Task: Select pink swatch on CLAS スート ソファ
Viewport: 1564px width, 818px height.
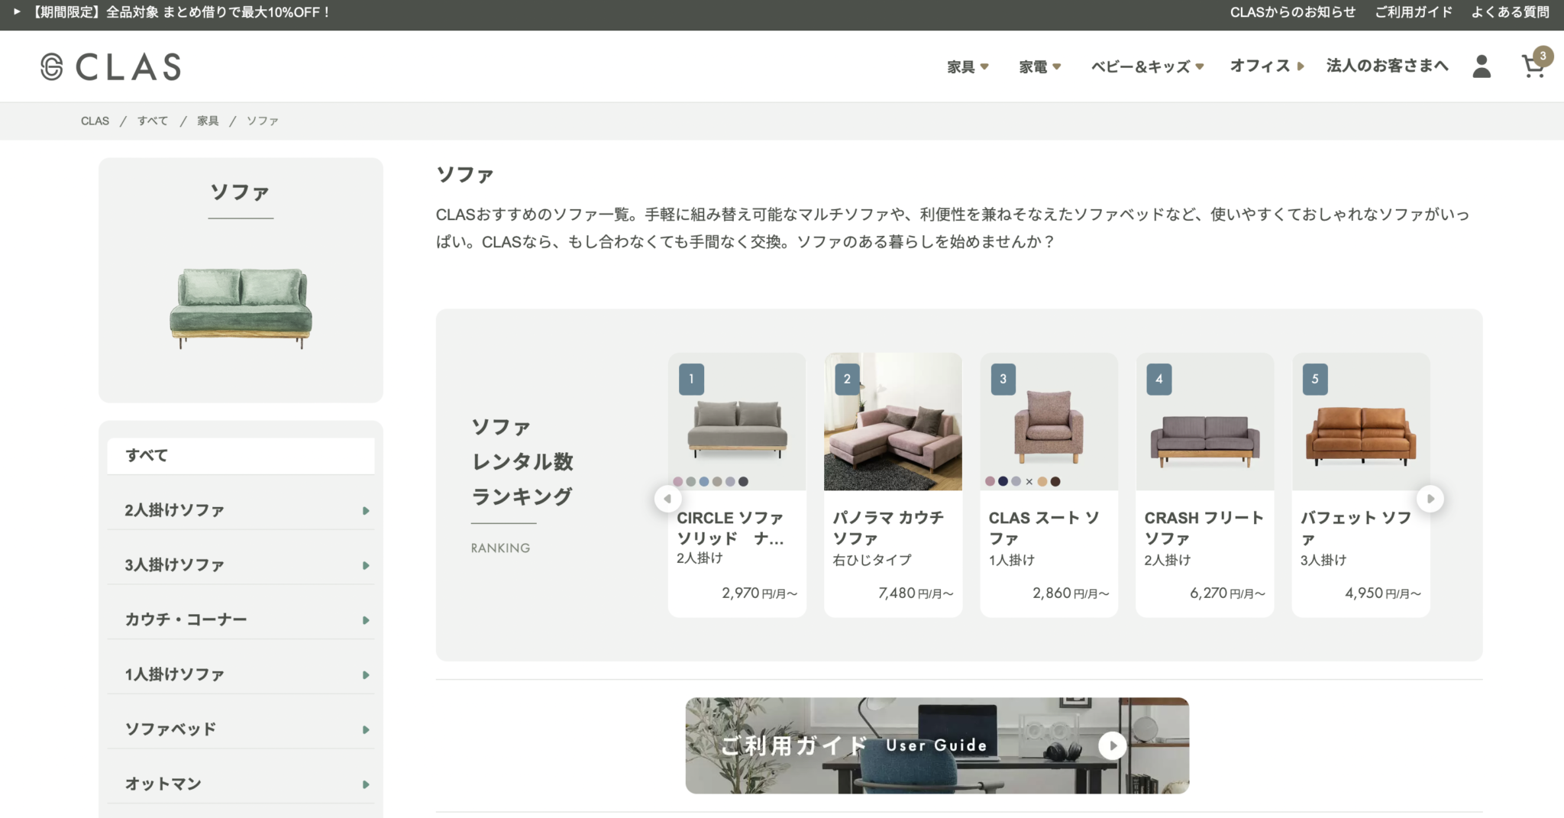Action: click(990, 481)
